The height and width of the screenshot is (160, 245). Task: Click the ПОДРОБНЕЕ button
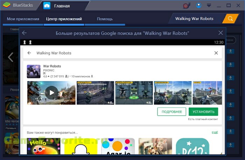pyautogui.click(x=171, y=112)
